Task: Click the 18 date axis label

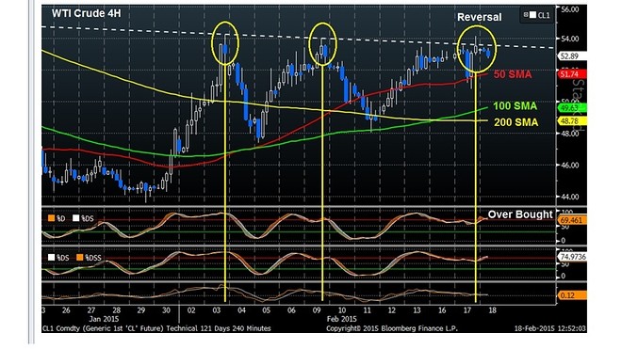Action: coord(492,310)
